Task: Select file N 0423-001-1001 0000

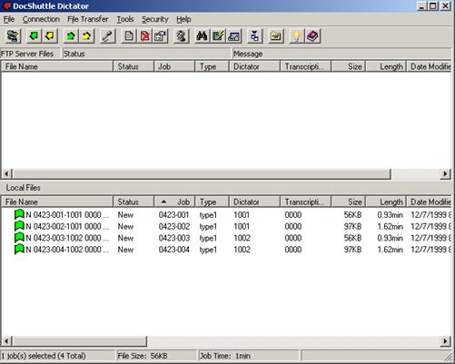Action: (67, 215)
